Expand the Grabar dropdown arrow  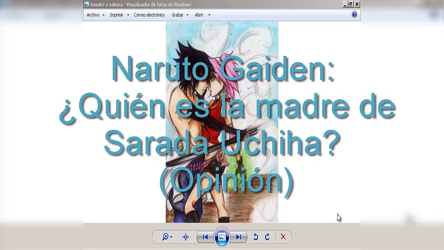[187, 15]
